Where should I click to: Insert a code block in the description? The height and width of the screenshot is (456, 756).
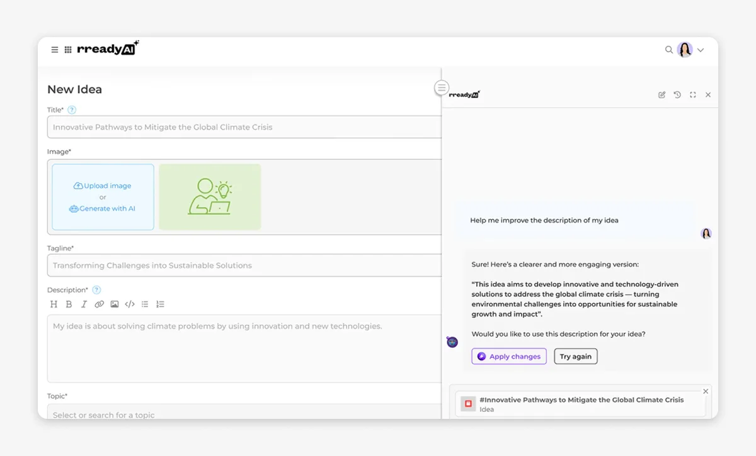130,304
